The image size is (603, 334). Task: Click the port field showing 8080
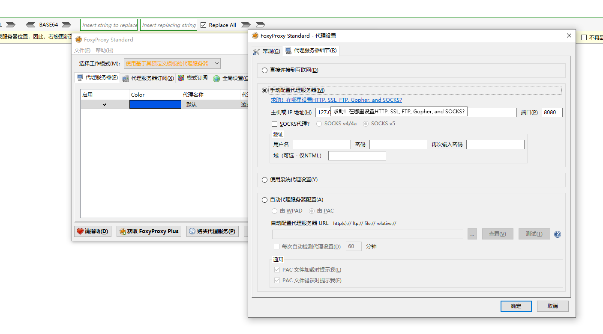pos(552,112)
